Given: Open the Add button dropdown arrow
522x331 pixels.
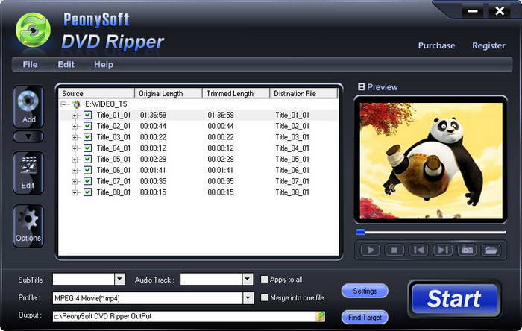Looking at the screenshot, I should (28, 136).
